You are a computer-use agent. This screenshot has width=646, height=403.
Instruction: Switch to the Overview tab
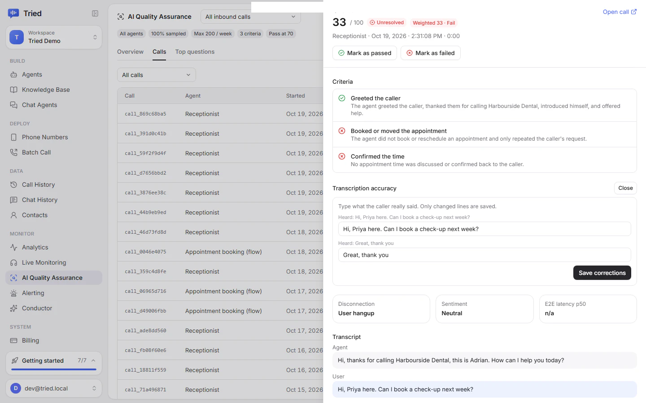131,52
